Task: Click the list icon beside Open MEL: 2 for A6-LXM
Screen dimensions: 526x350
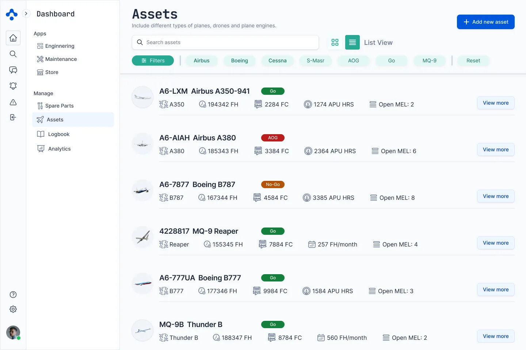Action: pyautogui.click(x=373, y=104)
